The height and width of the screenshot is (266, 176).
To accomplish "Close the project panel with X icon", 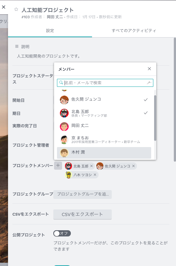I will (x=4, y=7).
